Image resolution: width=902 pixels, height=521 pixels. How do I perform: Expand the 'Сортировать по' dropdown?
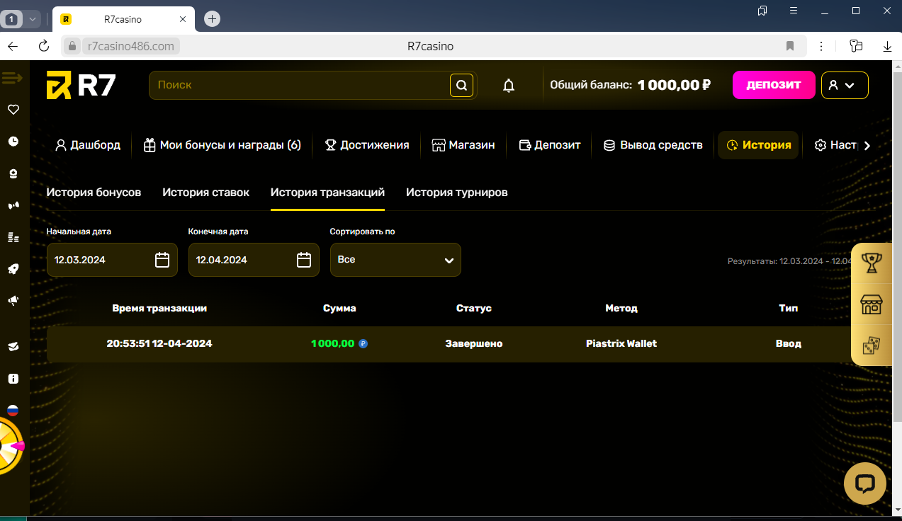[x=395, y=260]
